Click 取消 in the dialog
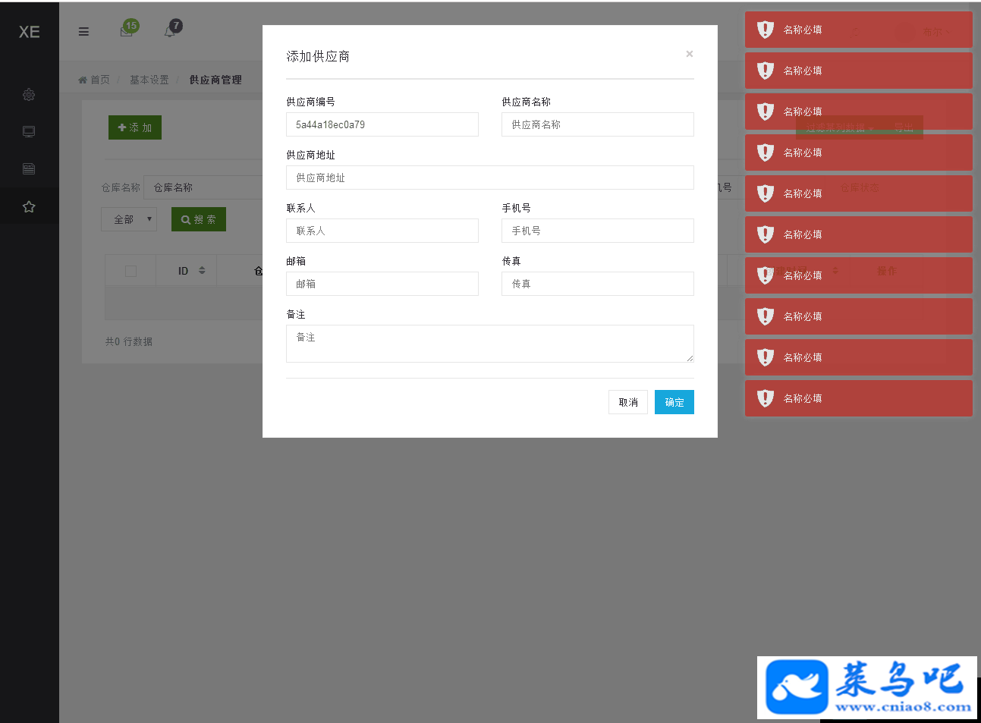Viewport: 981px width, 723px height. 628,402
